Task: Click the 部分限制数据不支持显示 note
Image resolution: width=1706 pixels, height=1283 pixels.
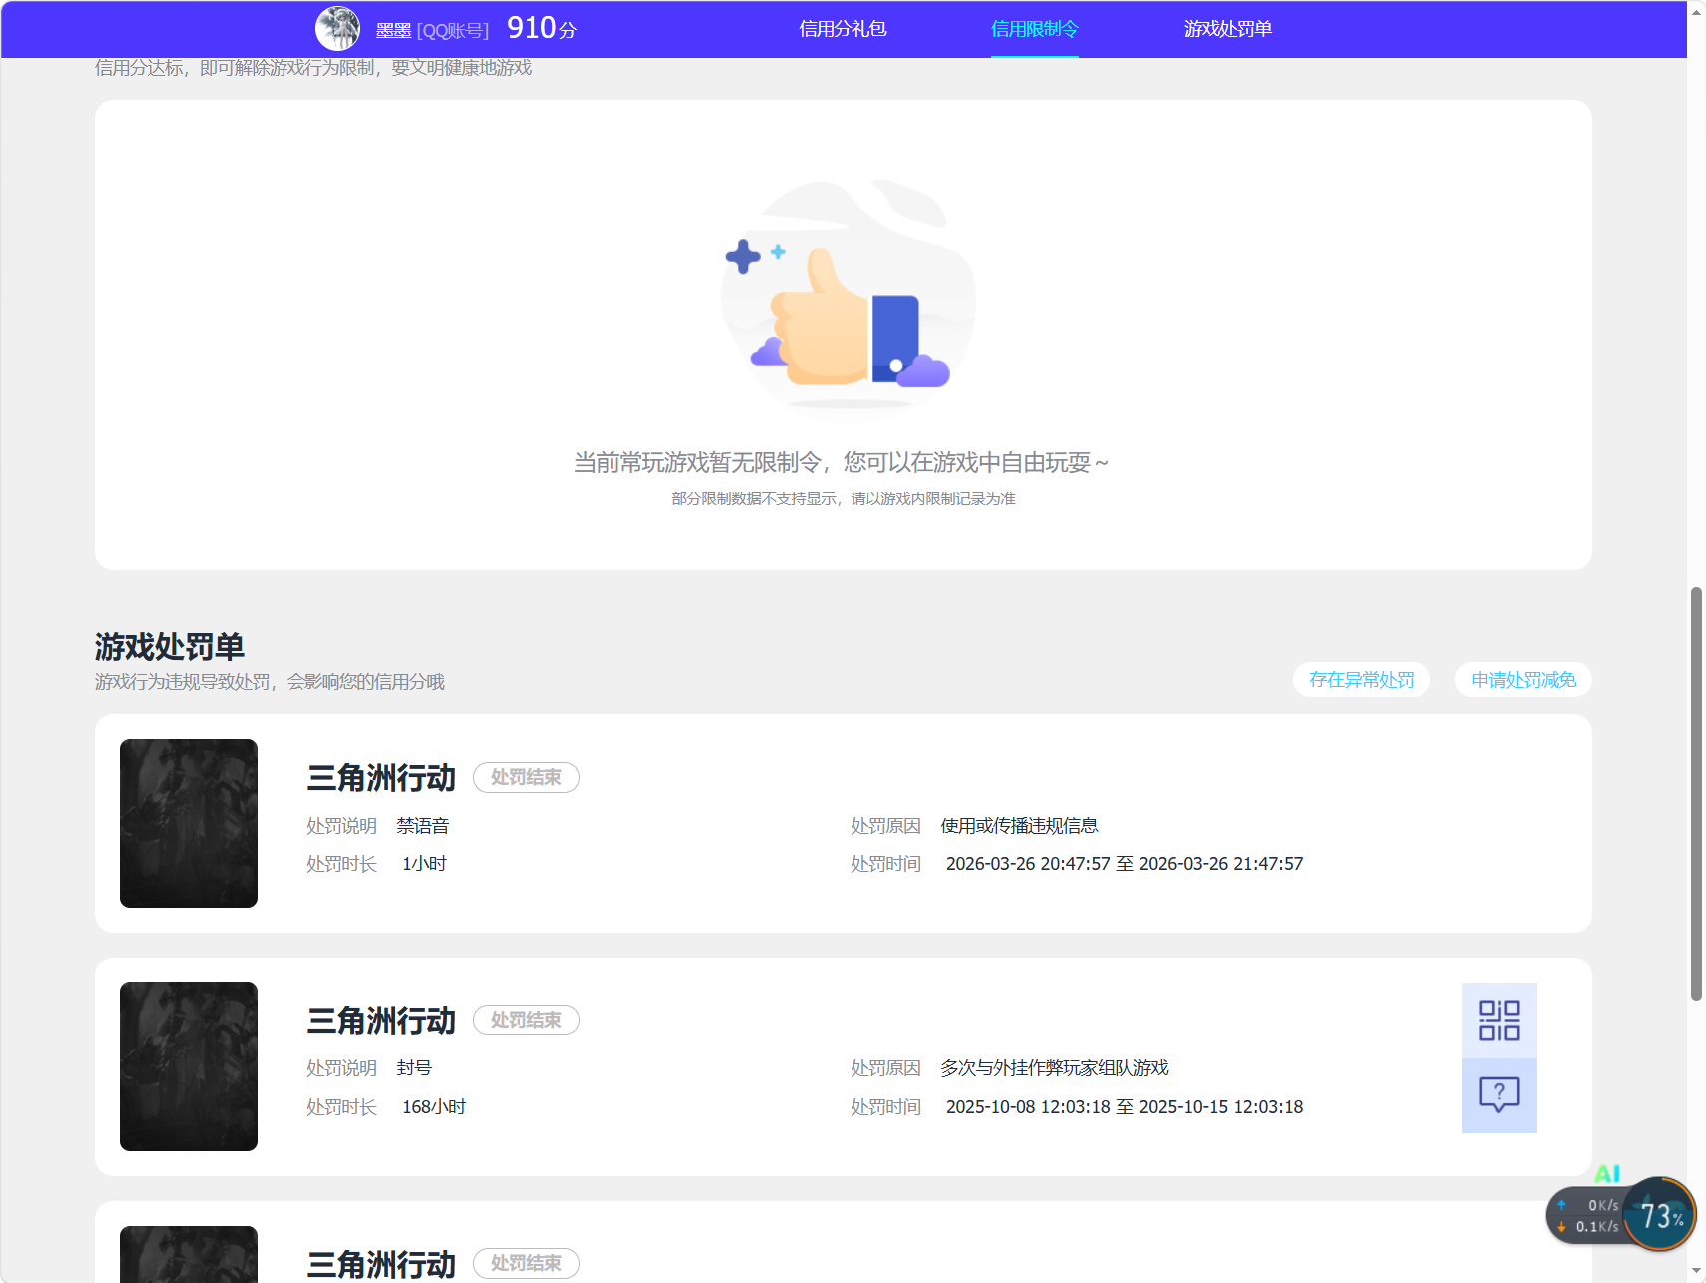Action: point(844,499)
